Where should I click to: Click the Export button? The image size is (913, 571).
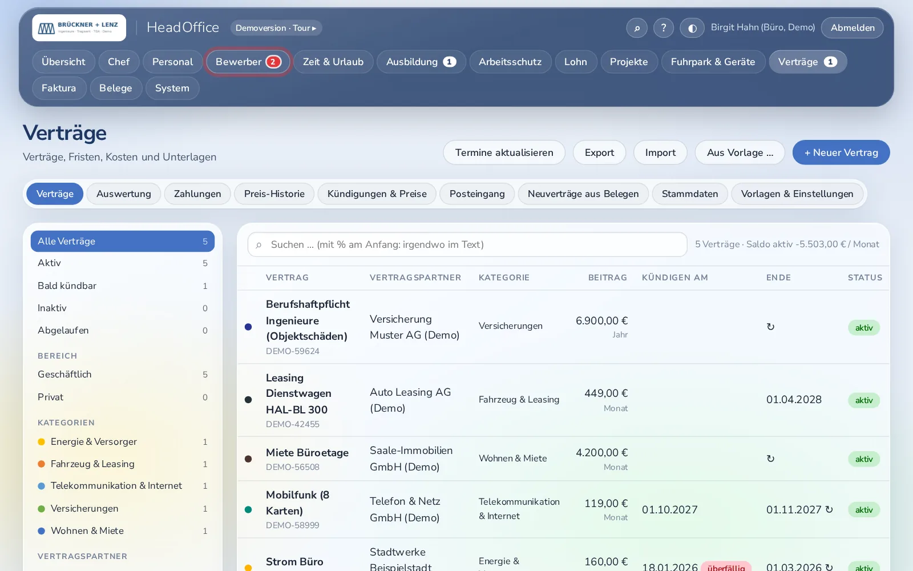click(600, 152)
